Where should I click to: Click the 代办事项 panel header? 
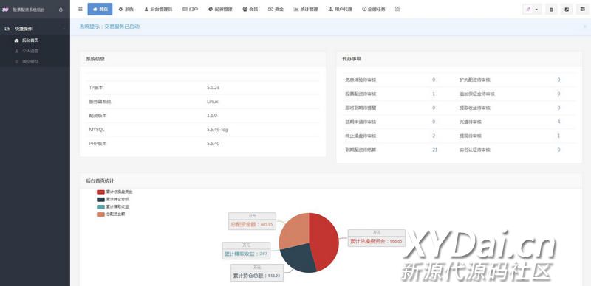pos(459,59)
